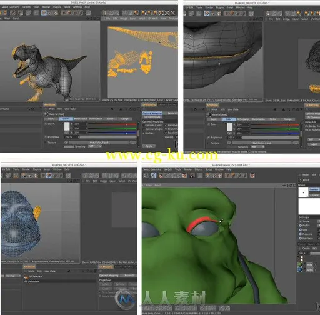
Task: Open the Normal dropdown in bottom-left window
Action: coord(13,276)
